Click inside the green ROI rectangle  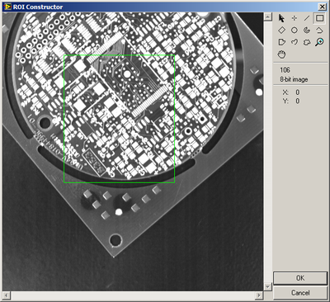tap(119, 119)
